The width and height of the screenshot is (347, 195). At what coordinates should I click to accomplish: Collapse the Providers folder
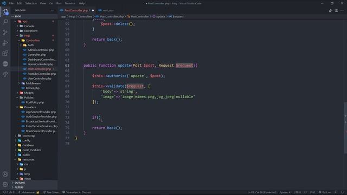[34, 107]
